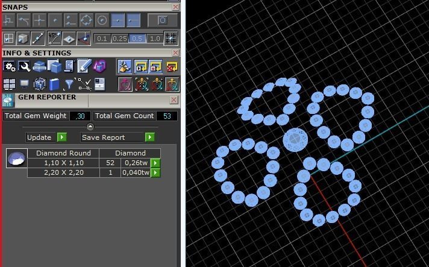Toggle the single point snap icon
This screenshot has height=267, width=429.
[55, 20]
